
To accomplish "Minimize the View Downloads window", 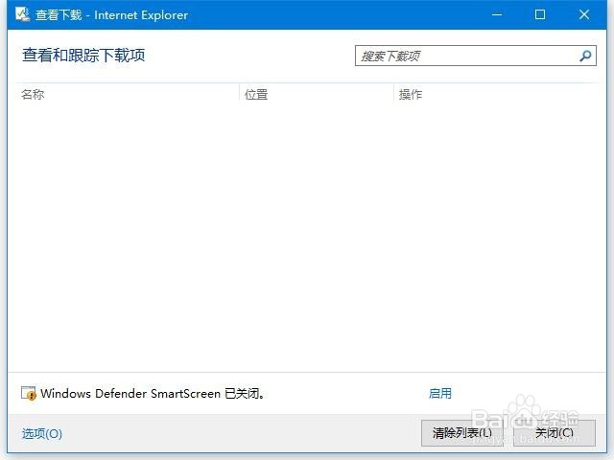I will click(497, 15).
